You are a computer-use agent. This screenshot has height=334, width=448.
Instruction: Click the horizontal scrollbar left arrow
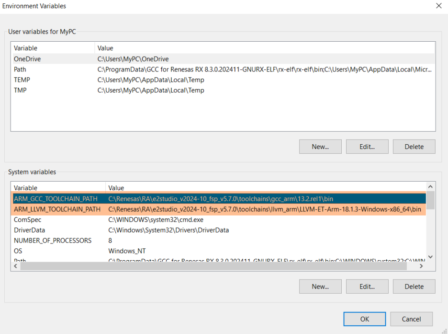tap(15, 266)
